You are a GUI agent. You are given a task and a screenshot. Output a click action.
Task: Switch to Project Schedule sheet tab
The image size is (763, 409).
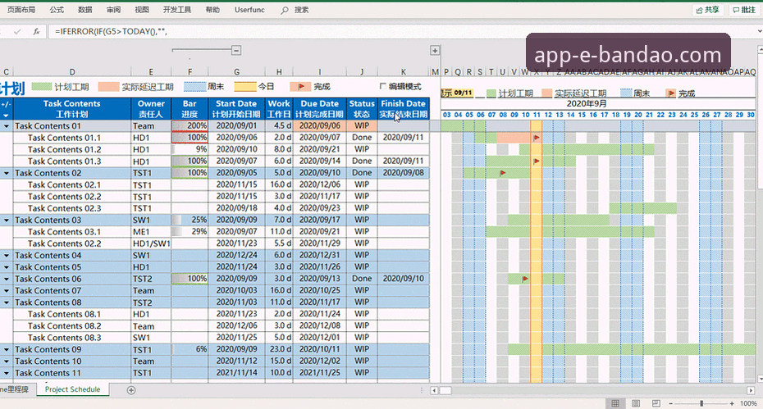tap(72, 390)
